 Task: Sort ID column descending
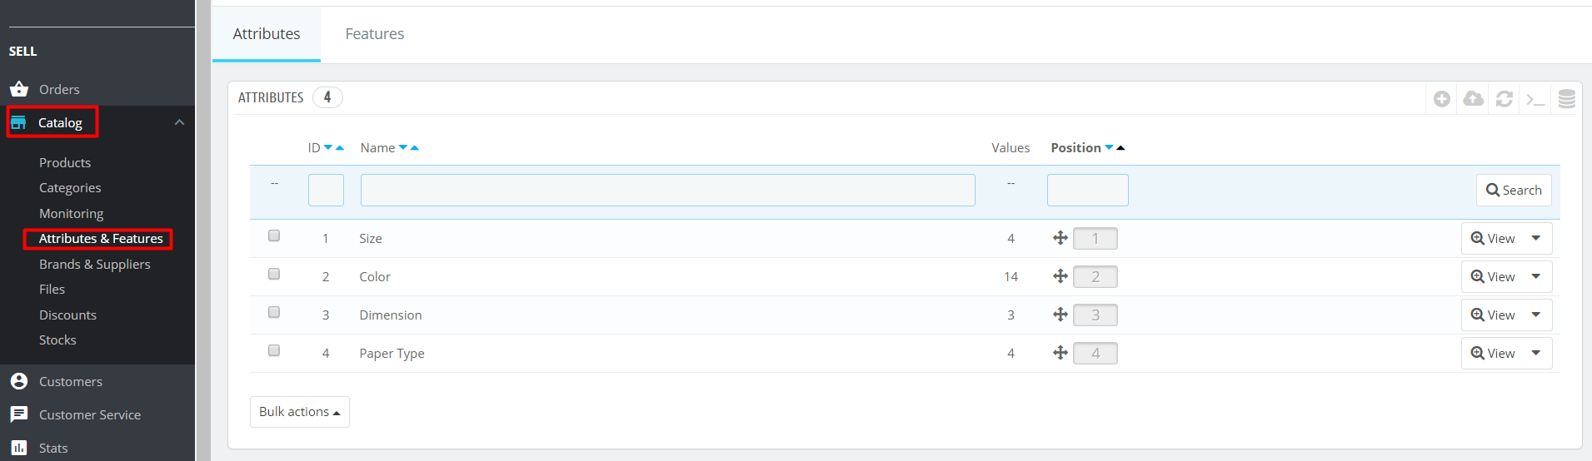point(328,147)
